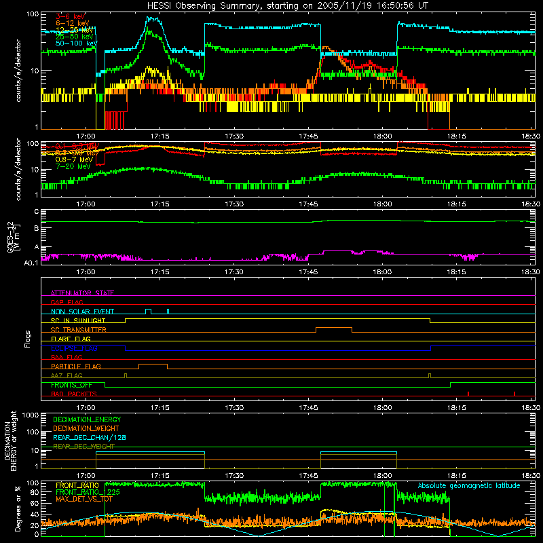
Task: Click the FRONT_RATIO_1225 legend label
Action: pyautogui.click(x=88, y=492)
